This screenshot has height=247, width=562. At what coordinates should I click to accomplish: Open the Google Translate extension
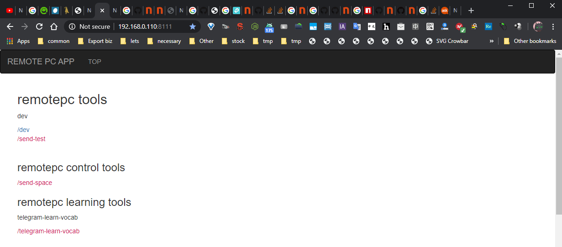(357, 26)
